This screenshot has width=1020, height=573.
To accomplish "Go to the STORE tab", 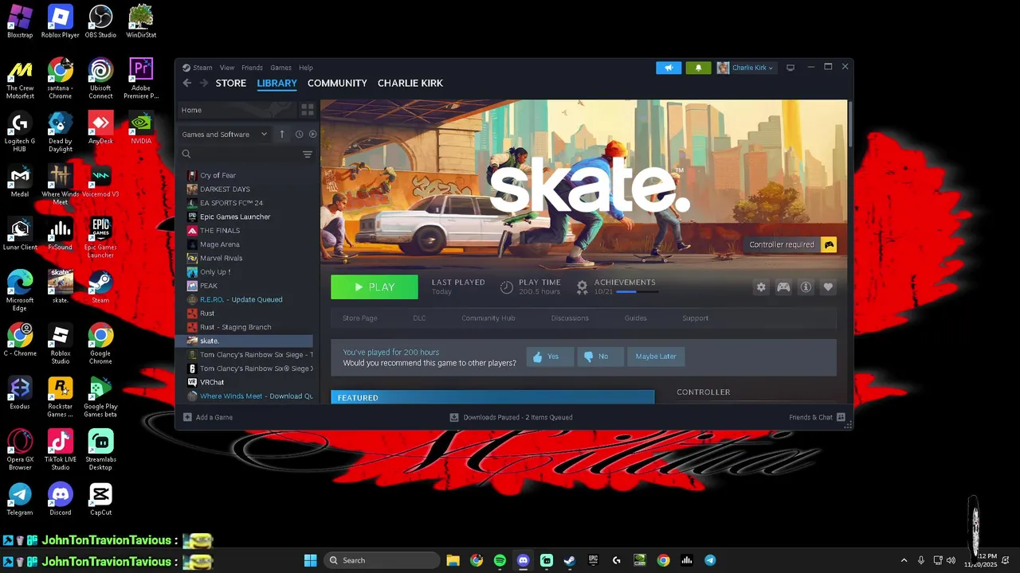I will (x=231, y=83).
